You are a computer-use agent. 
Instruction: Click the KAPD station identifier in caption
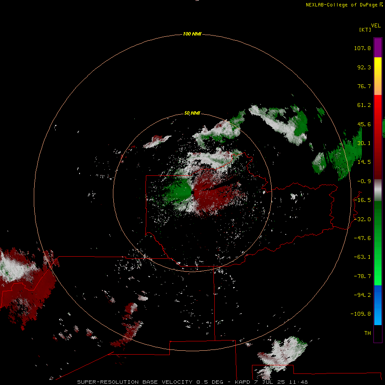(243, 382)
